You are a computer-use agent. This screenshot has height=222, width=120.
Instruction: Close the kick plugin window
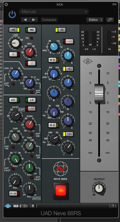coord(6,4)
